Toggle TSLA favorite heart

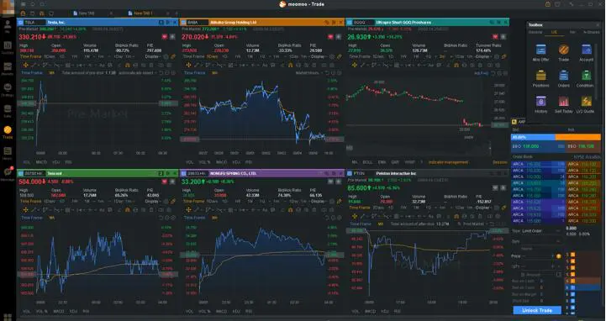(165, 37)
